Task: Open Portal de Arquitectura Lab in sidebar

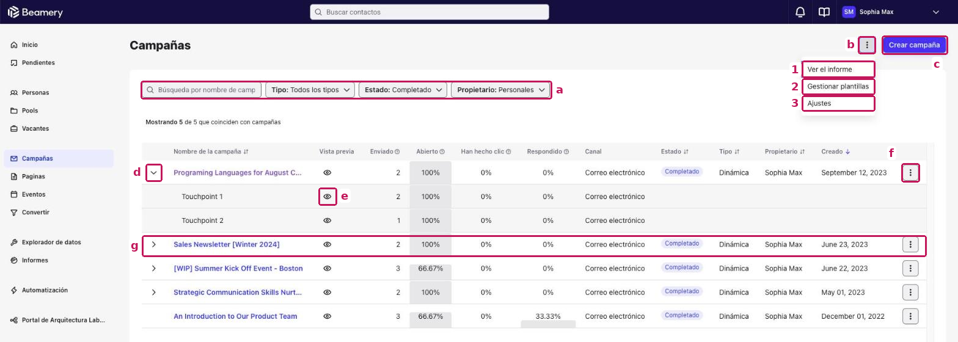Action: 59,320
